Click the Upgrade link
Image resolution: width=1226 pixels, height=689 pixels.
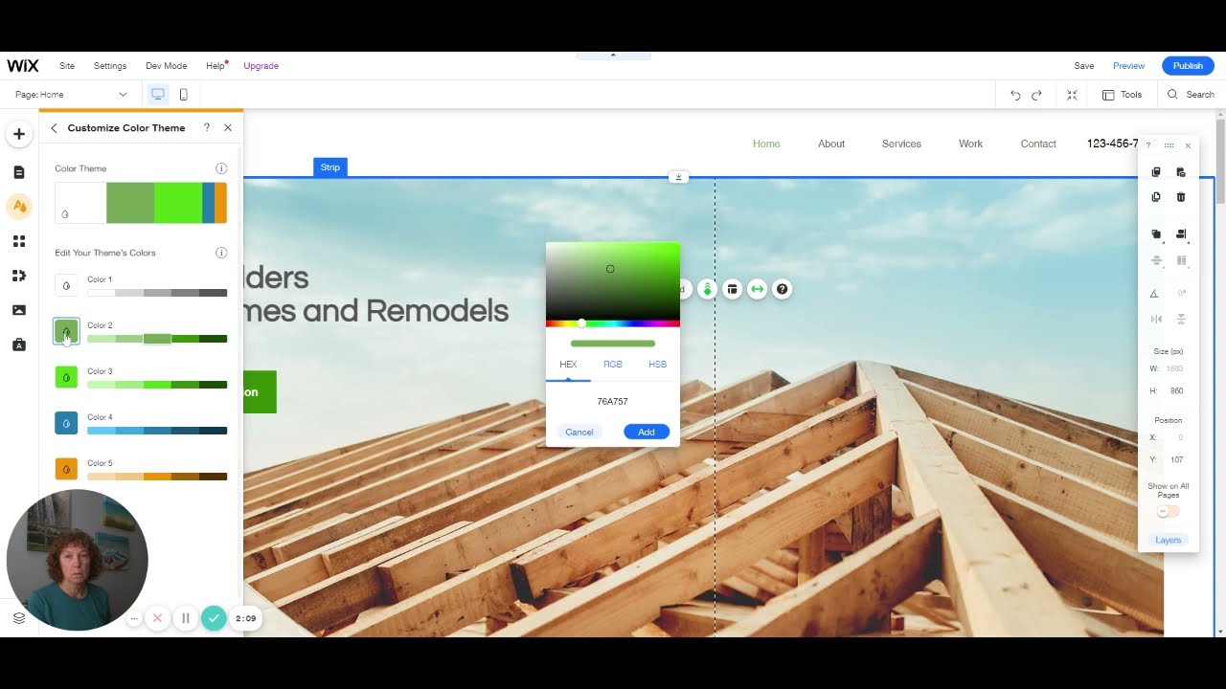[x=261, y=66]
